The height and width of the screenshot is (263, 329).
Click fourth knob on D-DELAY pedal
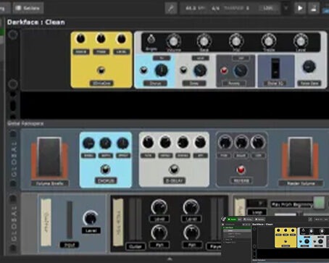coord(200,142)
